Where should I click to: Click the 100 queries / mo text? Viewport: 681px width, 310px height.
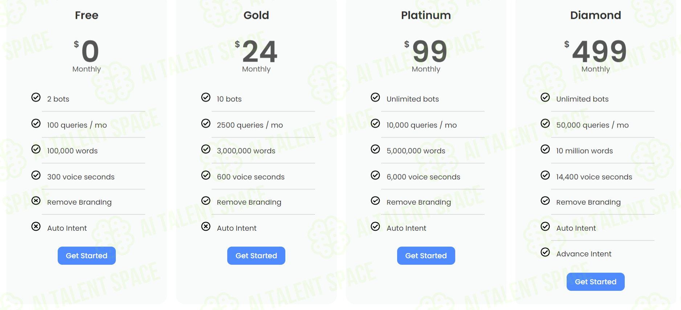point(77,125)
